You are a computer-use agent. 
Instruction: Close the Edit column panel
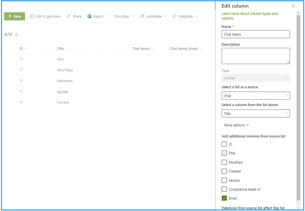pos(293,6)
